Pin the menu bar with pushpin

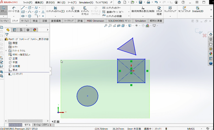pos(111,2)
